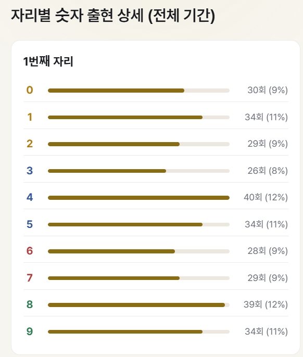Click the 40회 (12%) count text
Image resolution: width=303 pixels, height=357 pixels.
[x=266, y=197]
